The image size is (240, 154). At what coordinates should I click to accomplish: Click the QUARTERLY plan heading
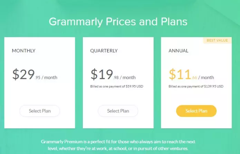pos(104,51)
